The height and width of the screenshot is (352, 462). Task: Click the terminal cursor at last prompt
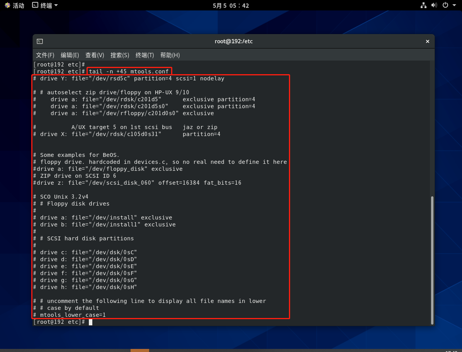(91, 322)
